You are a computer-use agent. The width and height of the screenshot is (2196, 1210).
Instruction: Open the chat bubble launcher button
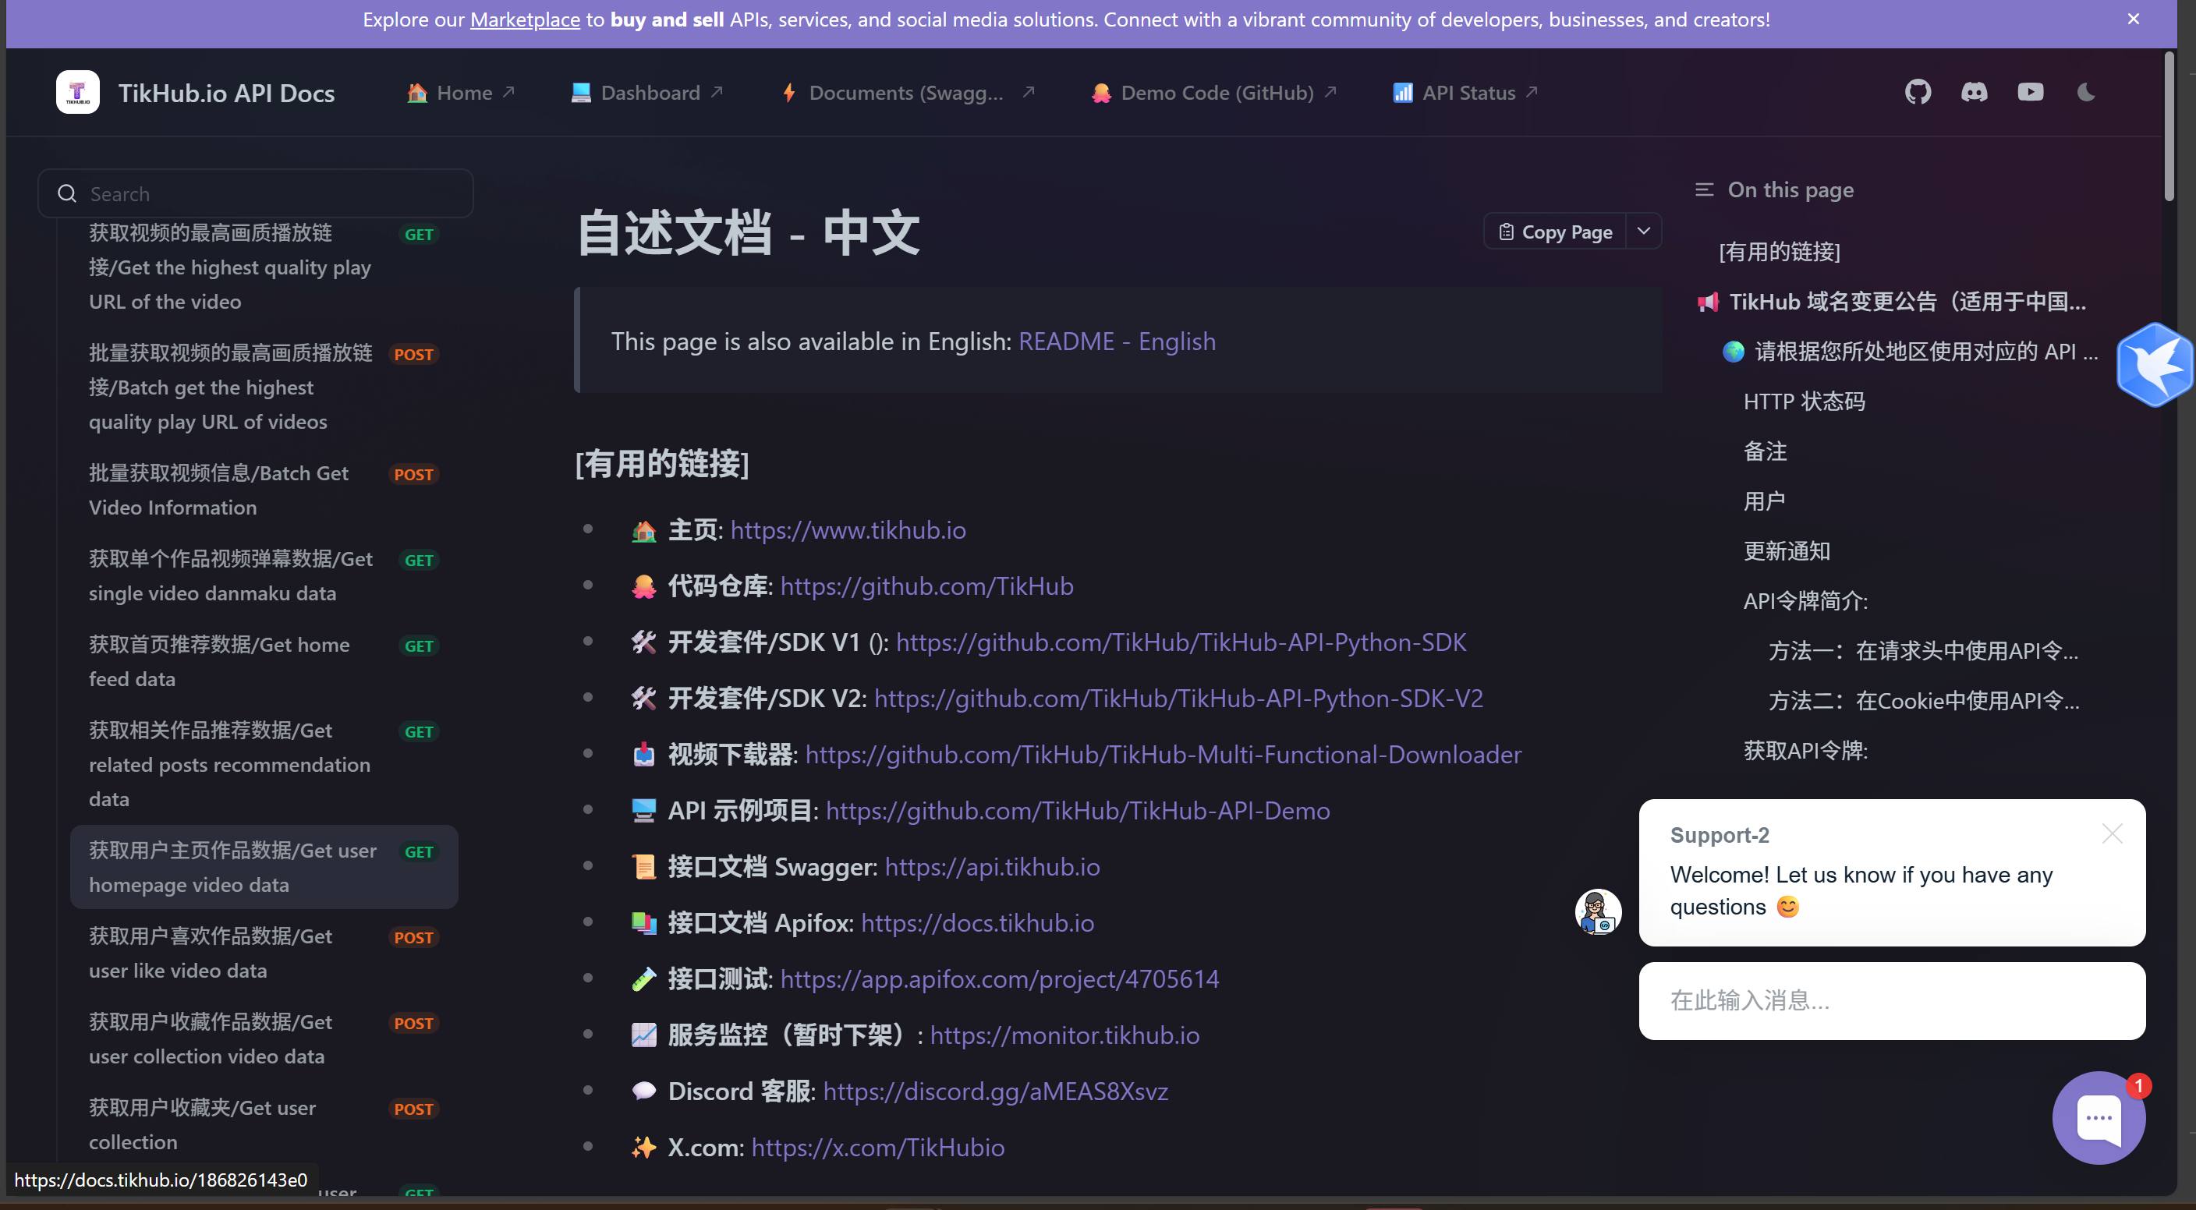click(2098, 1117)
